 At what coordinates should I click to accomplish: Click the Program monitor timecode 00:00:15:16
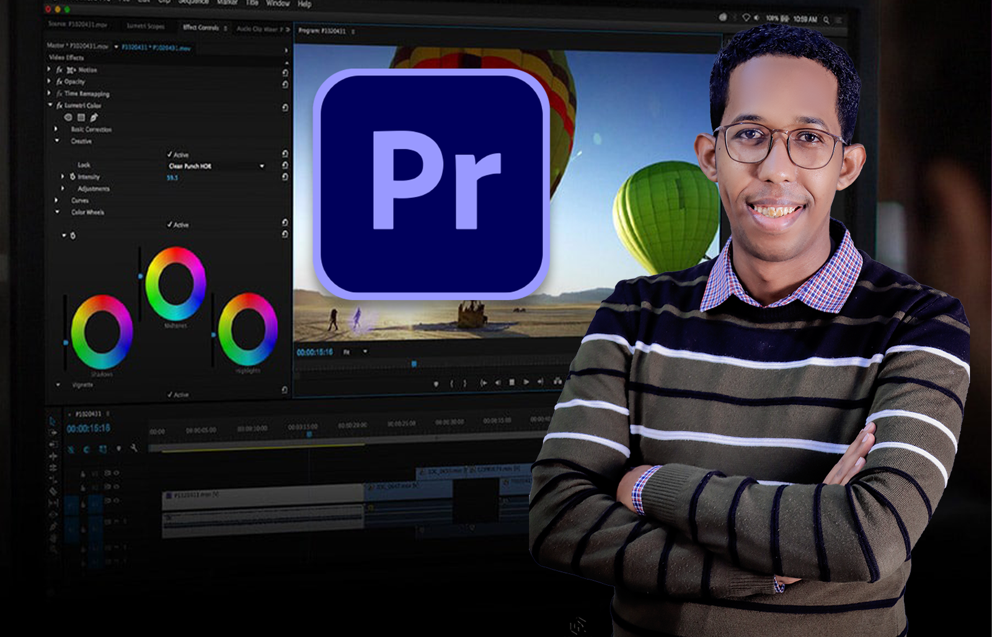[315, 352]
